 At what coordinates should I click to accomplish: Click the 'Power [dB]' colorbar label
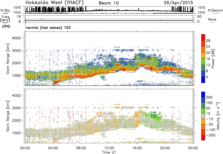click(x=213, y=59)
